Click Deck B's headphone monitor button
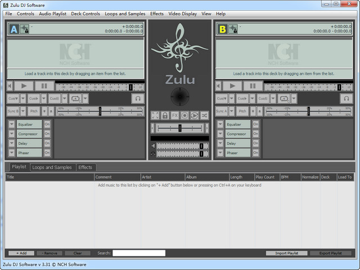The height and width of the screenshot is (270, 360). [346, 98]
